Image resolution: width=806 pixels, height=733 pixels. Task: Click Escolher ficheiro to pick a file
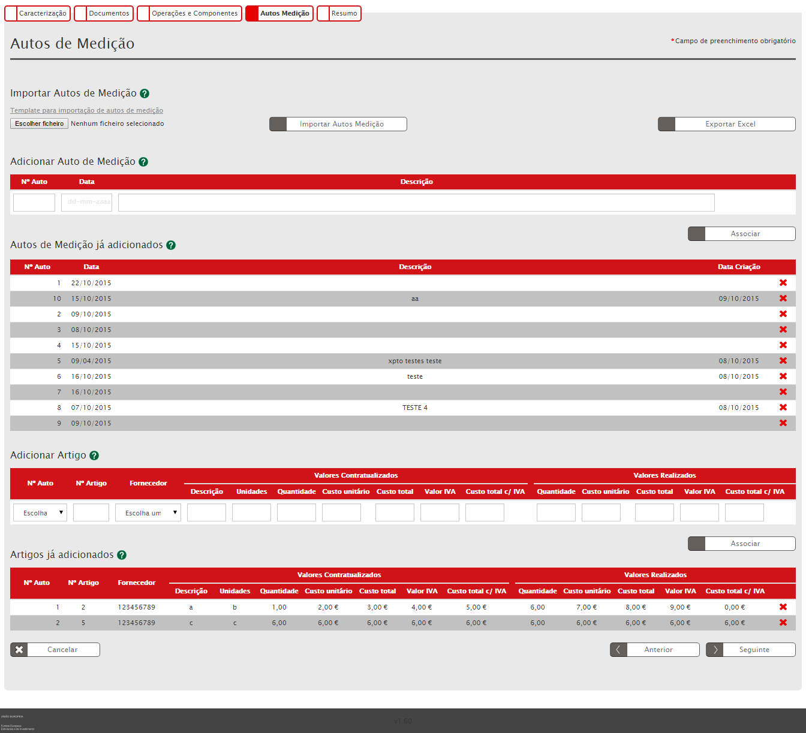pos(39,123)
